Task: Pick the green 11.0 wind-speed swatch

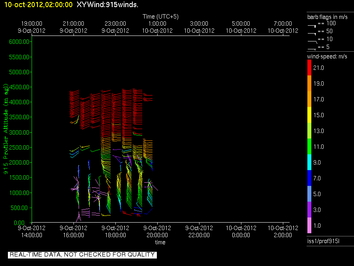Action: (309, 146)
